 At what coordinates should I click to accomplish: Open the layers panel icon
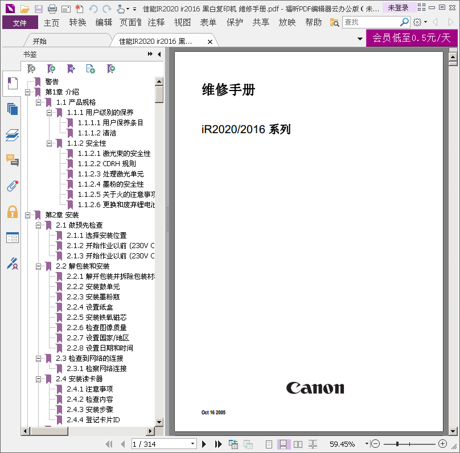click(13, 135)
